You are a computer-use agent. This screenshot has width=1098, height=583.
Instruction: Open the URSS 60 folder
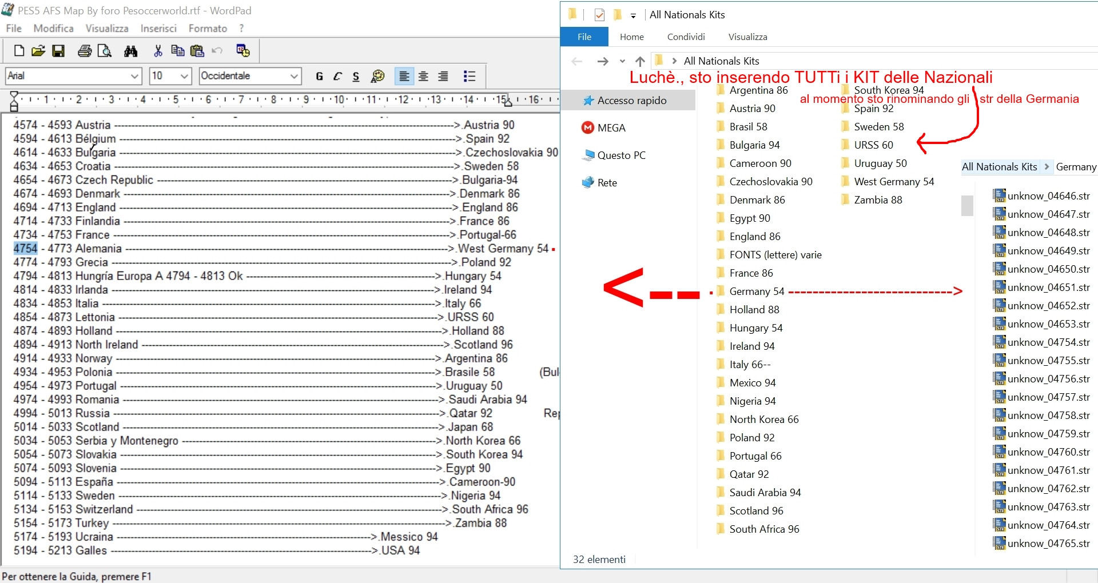point(867,145)
